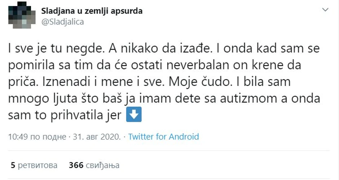This screenshot has width=339, height=180.
Task: Open the 'Sladjana u zemlji apsurda' profile name
Action: pyautogui.click(x=92, y=11)
